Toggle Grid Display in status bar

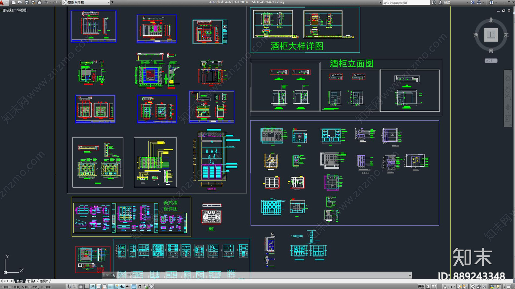pos(80,286)
